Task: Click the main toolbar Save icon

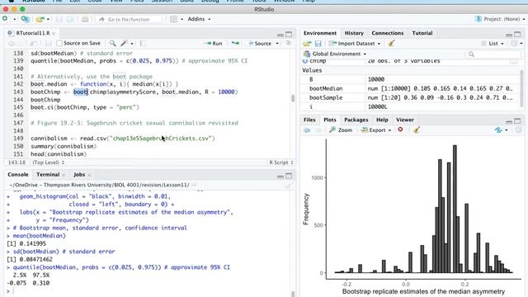Action: click(x=59, y=19)
